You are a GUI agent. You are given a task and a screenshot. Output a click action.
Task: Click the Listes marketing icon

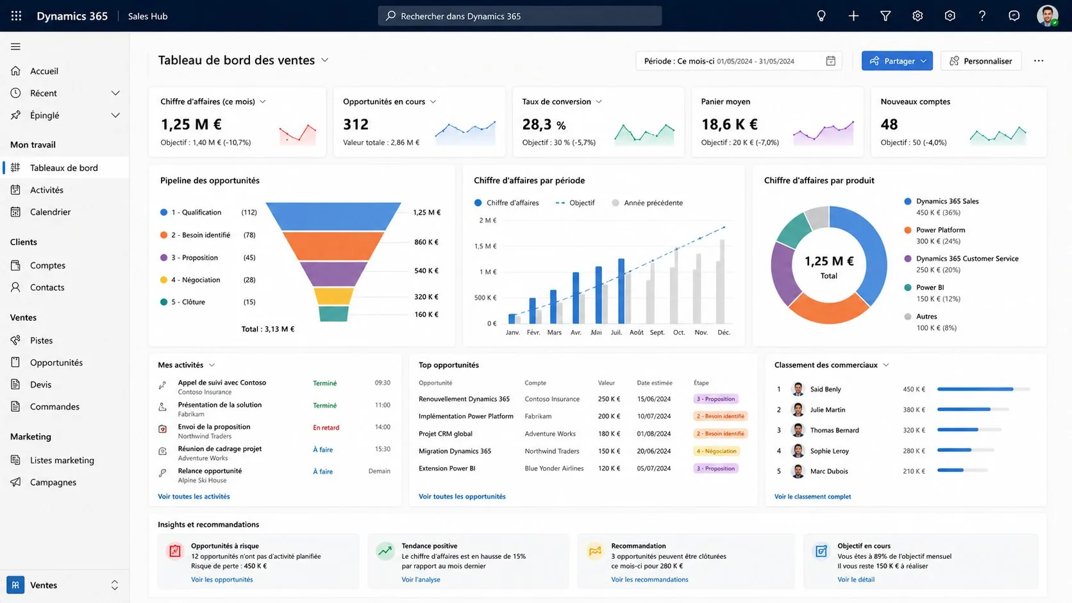(15, 460)
